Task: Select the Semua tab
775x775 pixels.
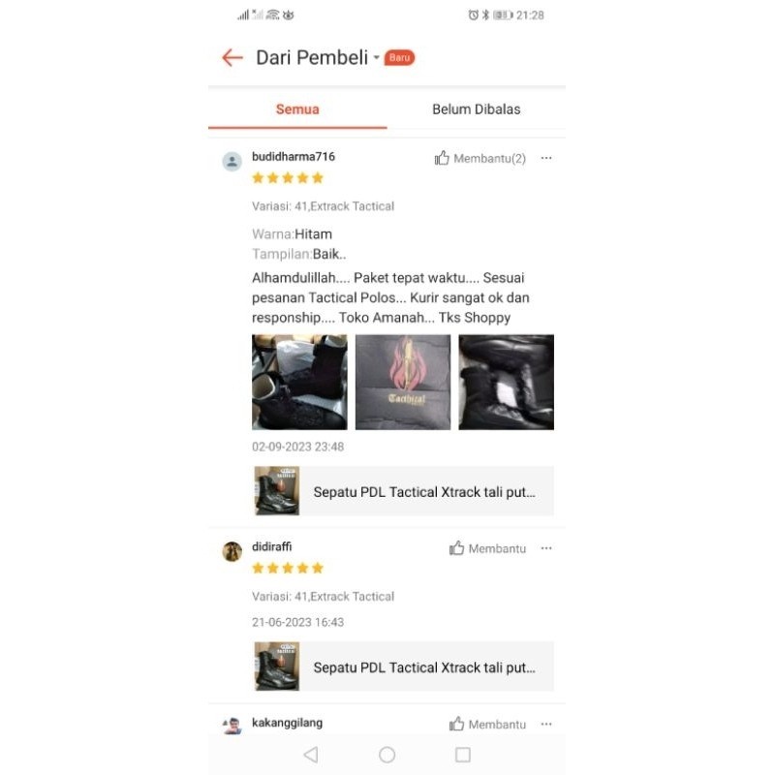Action: (297, 109)
